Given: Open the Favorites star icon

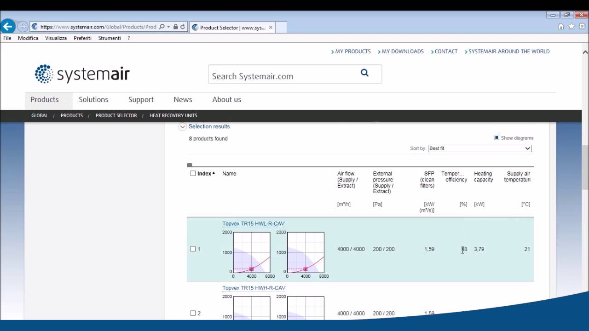Looking at the screenshot, I should click(x=572, y=27).
